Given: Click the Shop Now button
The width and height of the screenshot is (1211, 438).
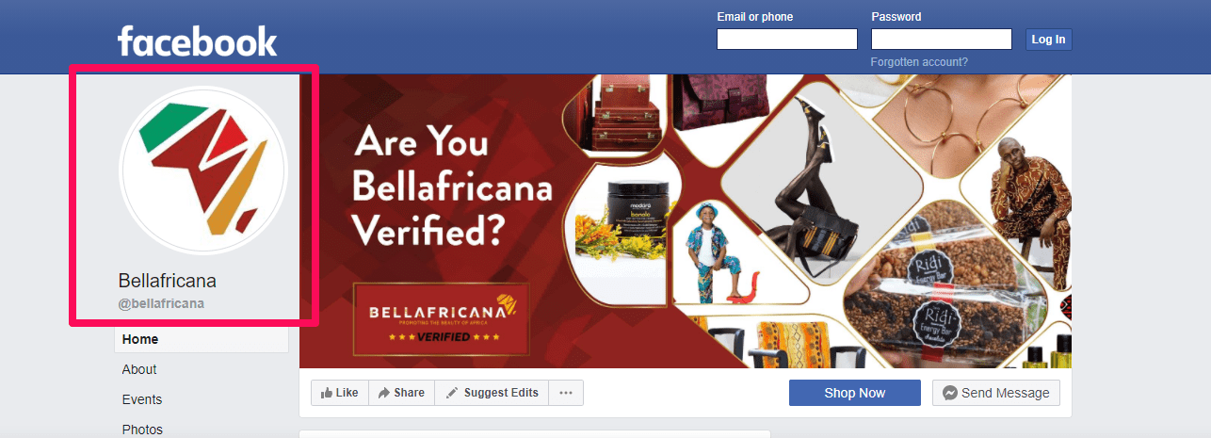Looking at the screenshot, I should (855, 393).
